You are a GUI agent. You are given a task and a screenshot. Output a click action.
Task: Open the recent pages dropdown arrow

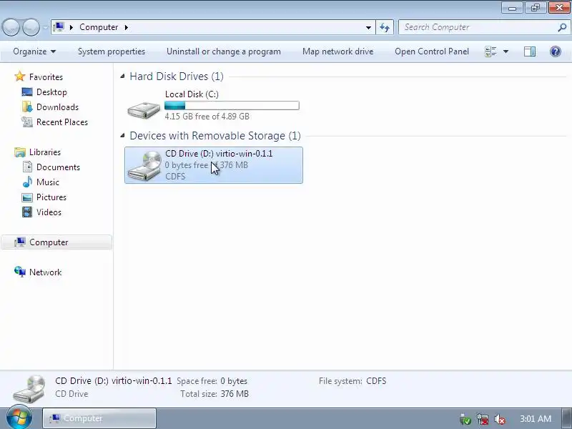(x=45, y=27)
